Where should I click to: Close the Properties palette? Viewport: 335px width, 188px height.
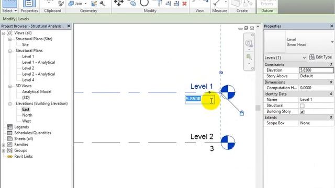pyautogui.click(x=331, y=26)
